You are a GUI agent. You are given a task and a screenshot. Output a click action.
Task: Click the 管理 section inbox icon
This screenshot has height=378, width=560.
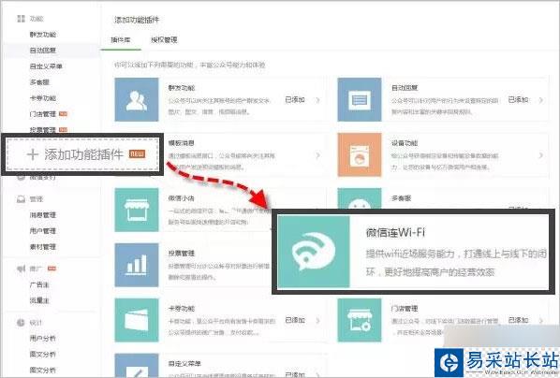[22, 199]
